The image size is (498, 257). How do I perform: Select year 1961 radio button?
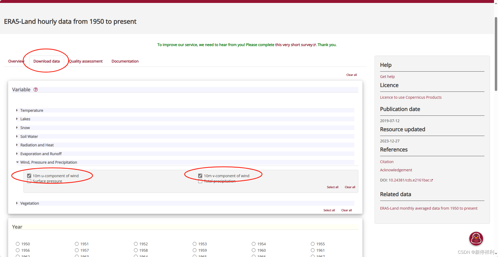coord(313,250)
